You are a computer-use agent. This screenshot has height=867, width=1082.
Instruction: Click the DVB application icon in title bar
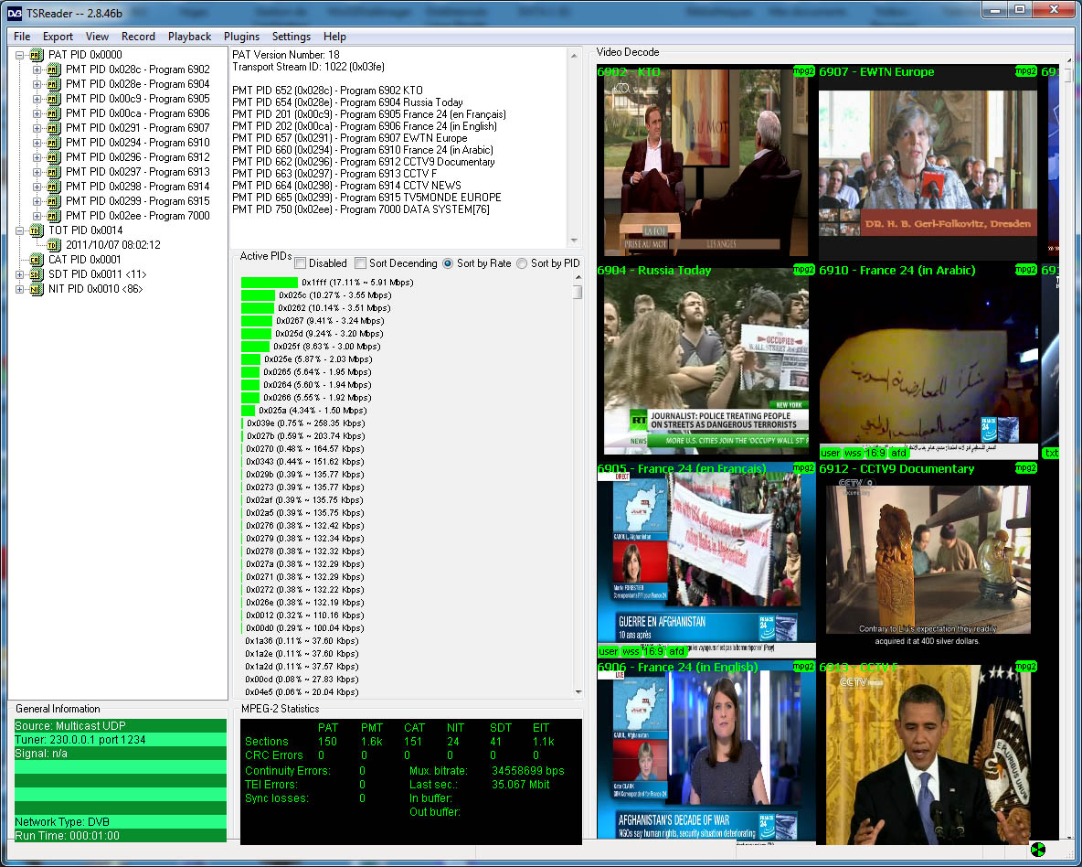tap(15, 13)
